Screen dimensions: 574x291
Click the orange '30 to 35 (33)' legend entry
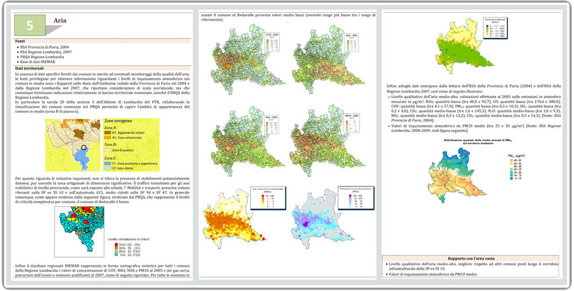pyautogui.click(x=129, y=248)
